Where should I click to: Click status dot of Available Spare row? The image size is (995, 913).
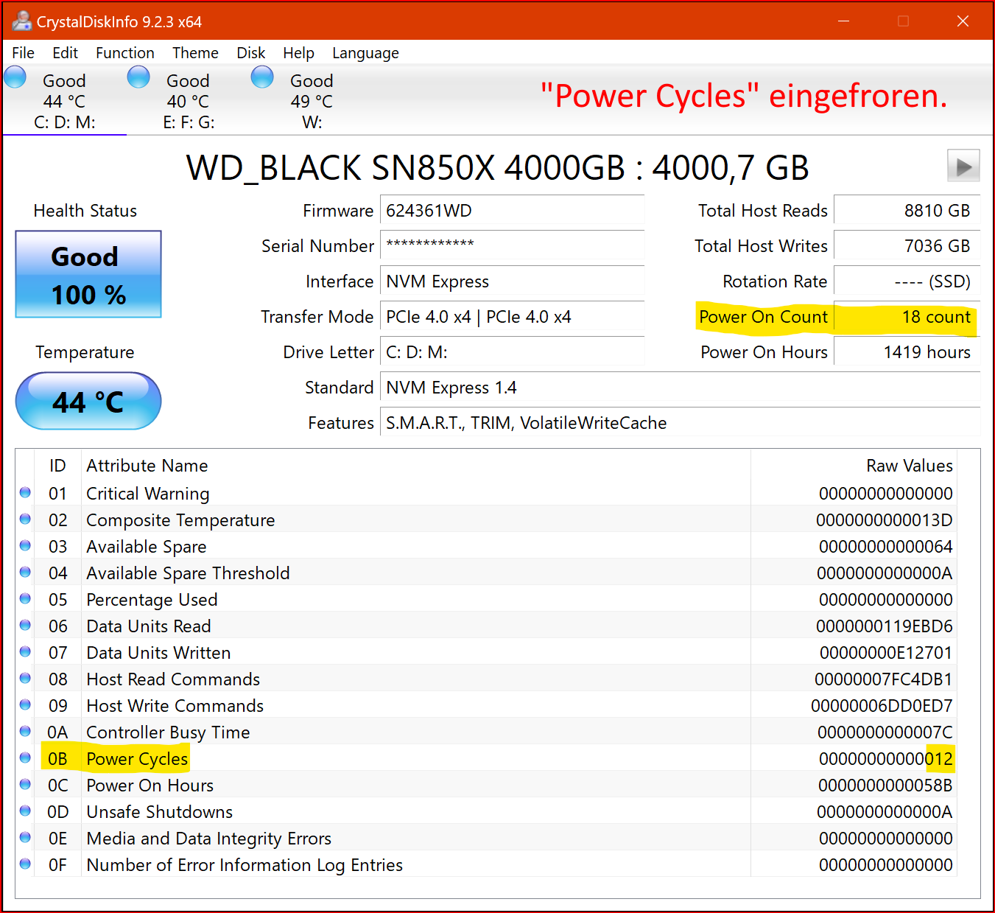pos(25,545)
